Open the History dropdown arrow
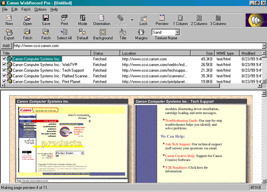267x192 pixels. (132, 20)
